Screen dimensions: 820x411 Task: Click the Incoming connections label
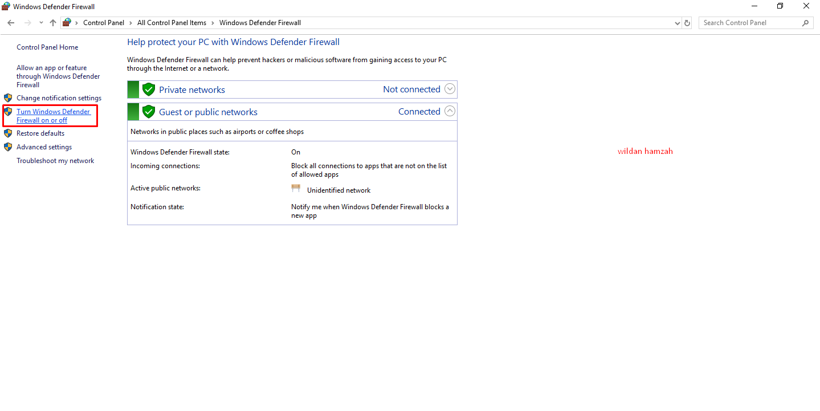[165, 166]
